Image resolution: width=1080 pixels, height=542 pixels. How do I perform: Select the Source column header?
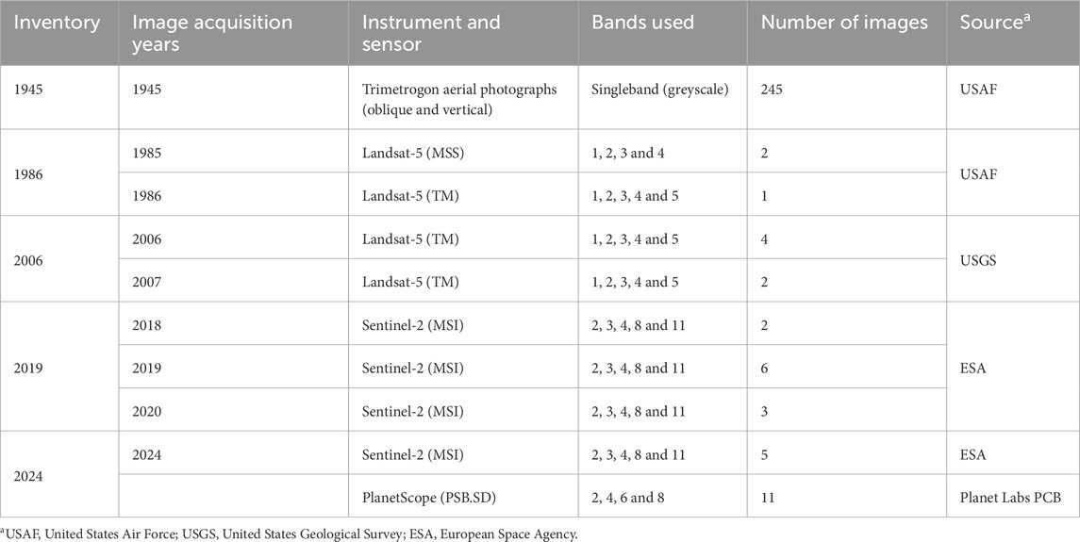(x=994, y=22)
